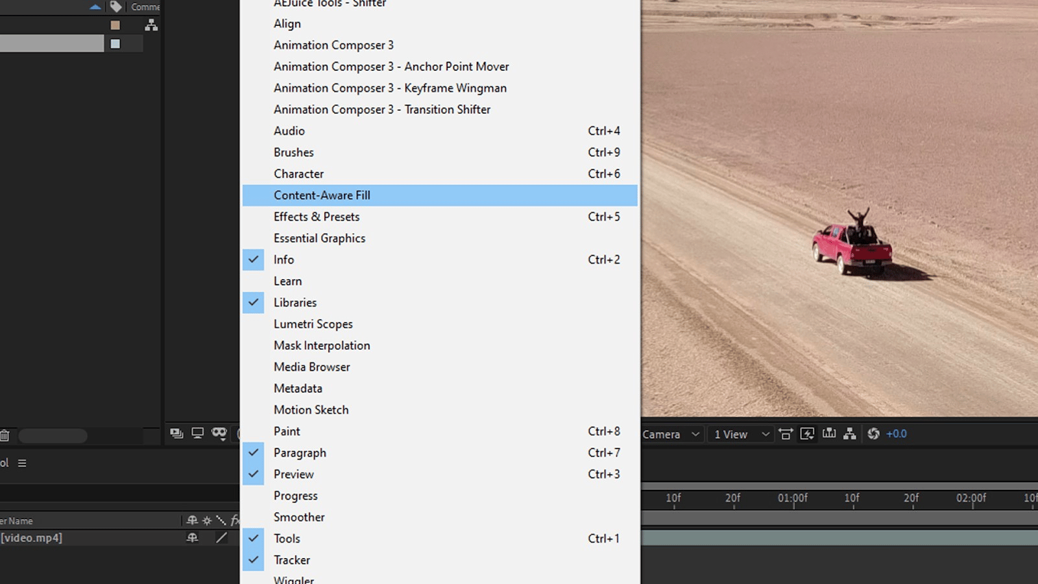
Task: Click the blue +0.0 exposure value
Action: click(x=897, y=434)
